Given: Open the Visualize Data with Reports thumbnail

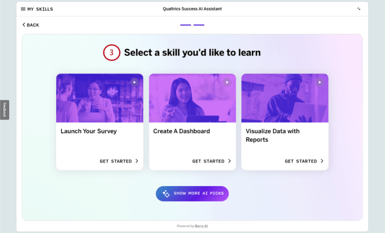Looking at the screenshot, I should (285, 98).
